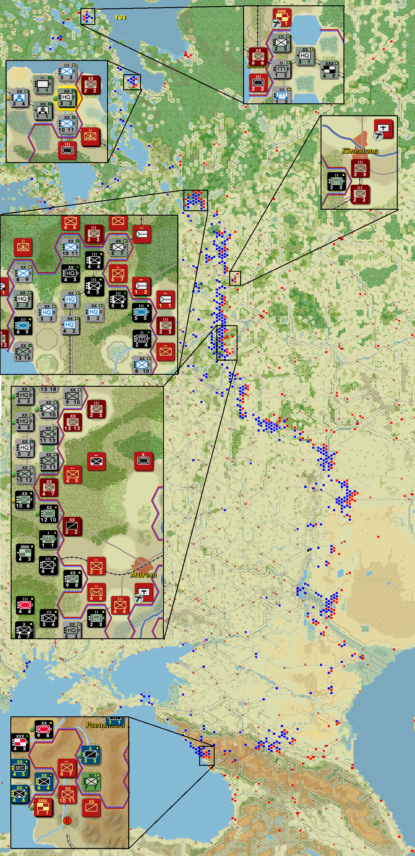Select the dark red XX 2-2 cavalry division
The height and width of the screenshot is (856, 415).
click(72, 526)
